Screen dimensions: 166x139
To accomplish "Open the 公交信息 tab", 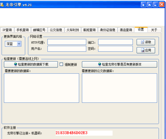I will [x=56, y=30].
